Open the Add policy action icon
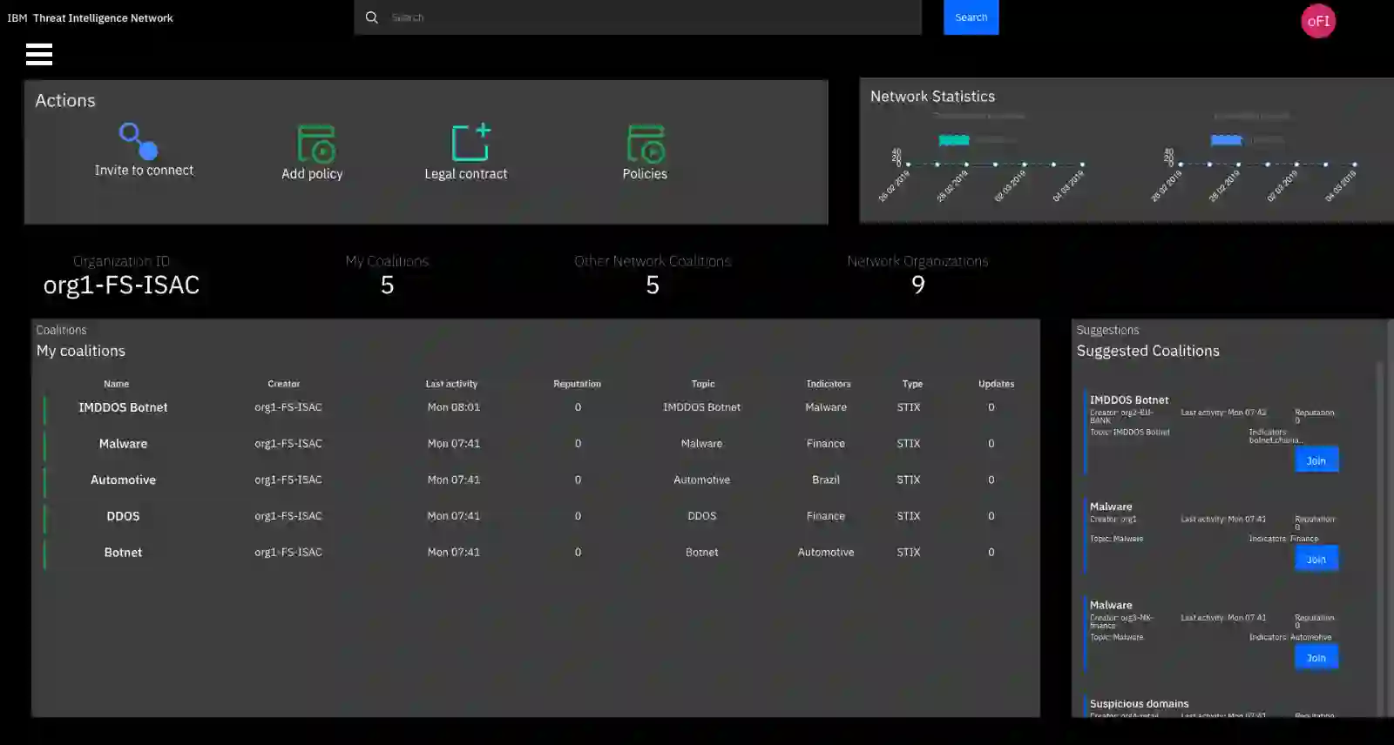This screenshot has width=1394, height=745. pos(316,144)
